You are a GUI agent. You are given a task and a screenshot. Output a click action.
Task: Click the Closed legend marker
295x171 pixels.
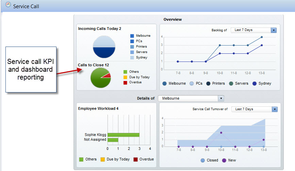point(203,160)
